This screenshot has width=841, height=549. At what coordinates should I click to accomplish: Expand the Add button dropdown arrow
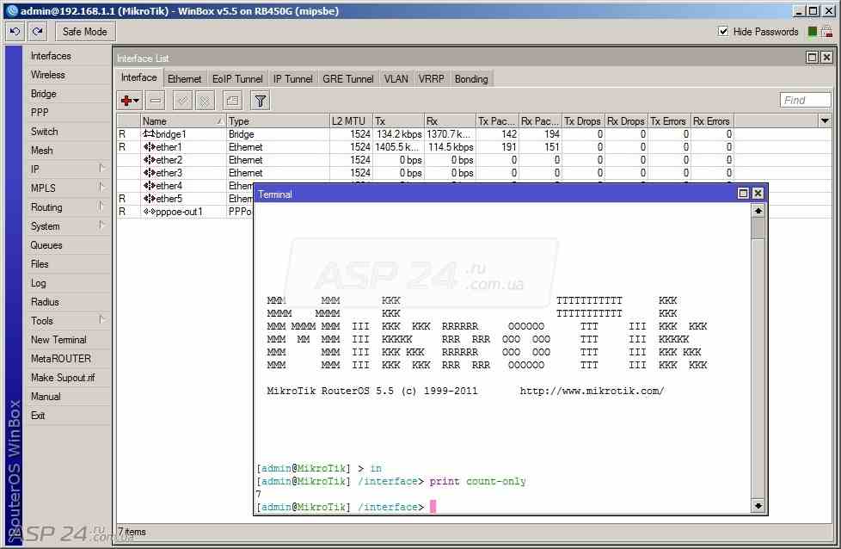pyautogui.click(x=135, y=100)
